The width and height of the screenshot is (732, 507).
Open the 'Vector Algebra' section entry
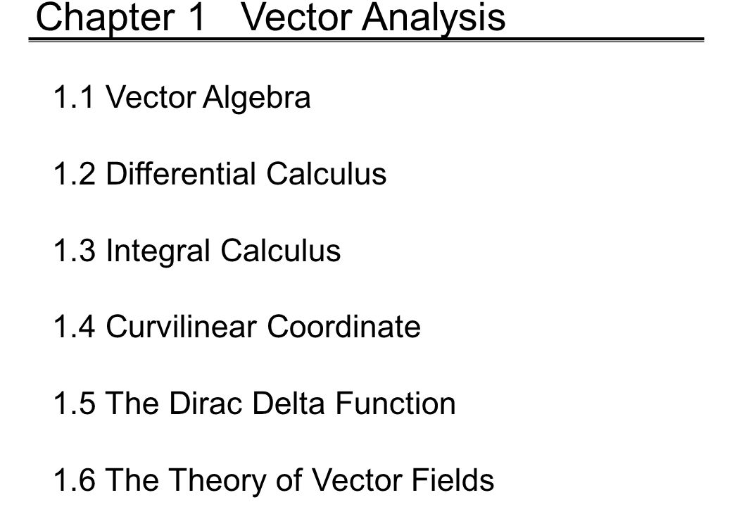coord(208,99)
